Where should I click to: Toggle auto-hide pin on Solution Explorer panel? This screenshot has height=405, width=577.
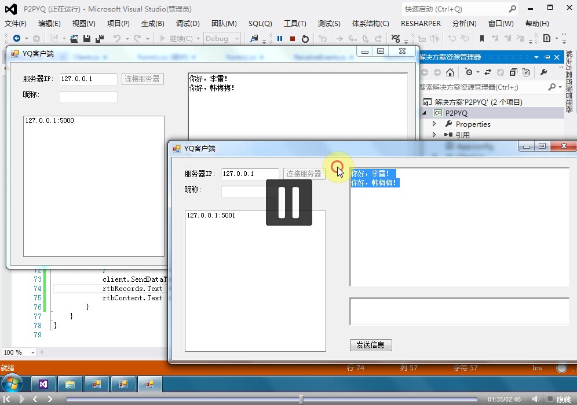(546, 57)
